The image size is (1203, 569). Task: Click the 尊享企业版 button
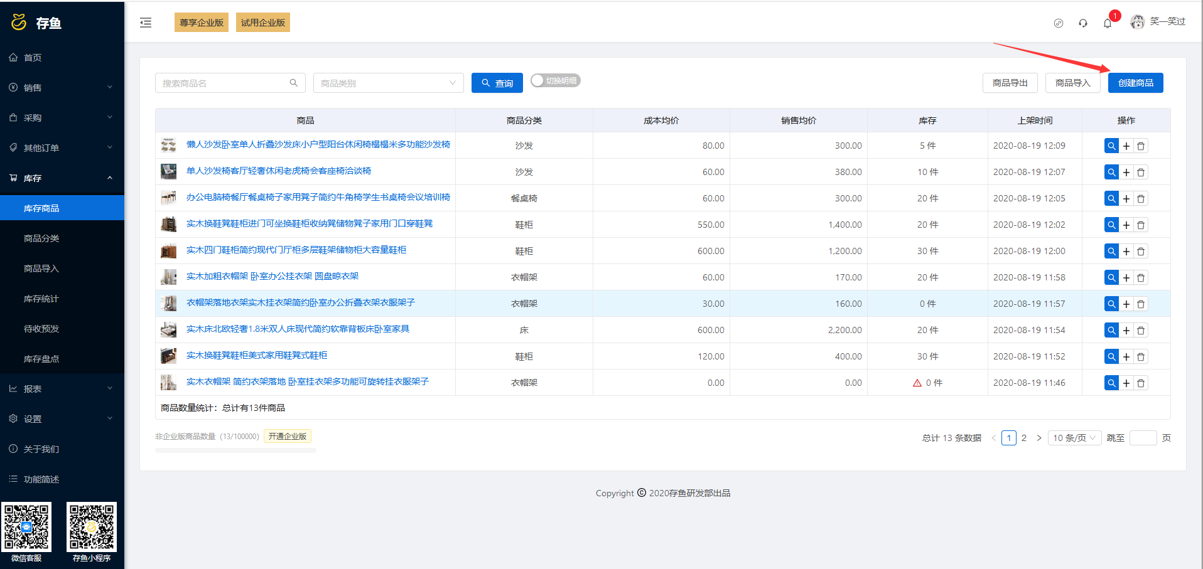tap(202, 23)
